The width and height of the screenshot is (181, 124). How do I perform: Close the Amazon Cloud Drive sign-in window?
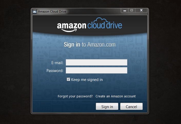click(x=141, y=11)
